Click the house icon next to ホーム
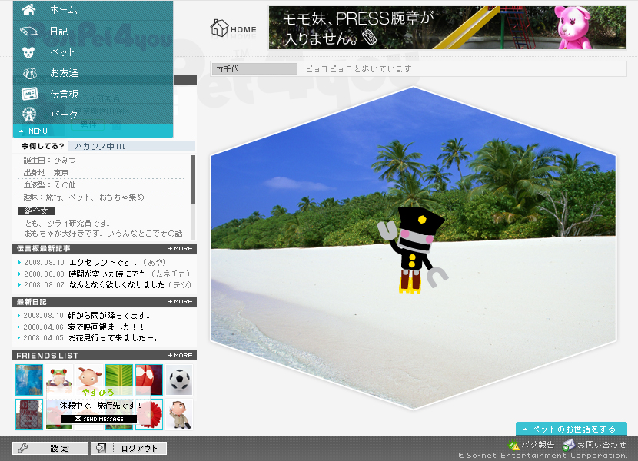The height and width of the screenshot is (461, 638). (29, 9)
